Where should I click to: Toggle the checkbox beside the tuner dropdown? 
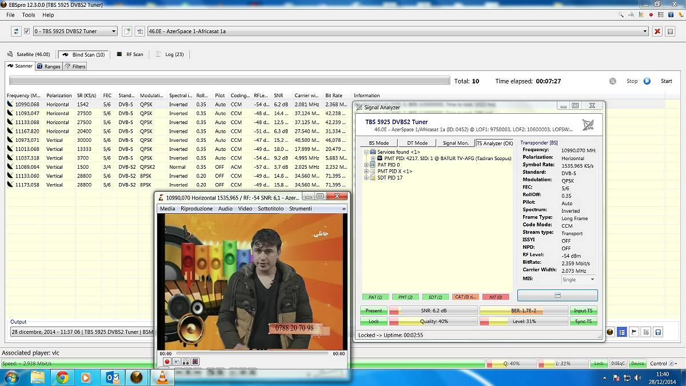coord(27,31)
